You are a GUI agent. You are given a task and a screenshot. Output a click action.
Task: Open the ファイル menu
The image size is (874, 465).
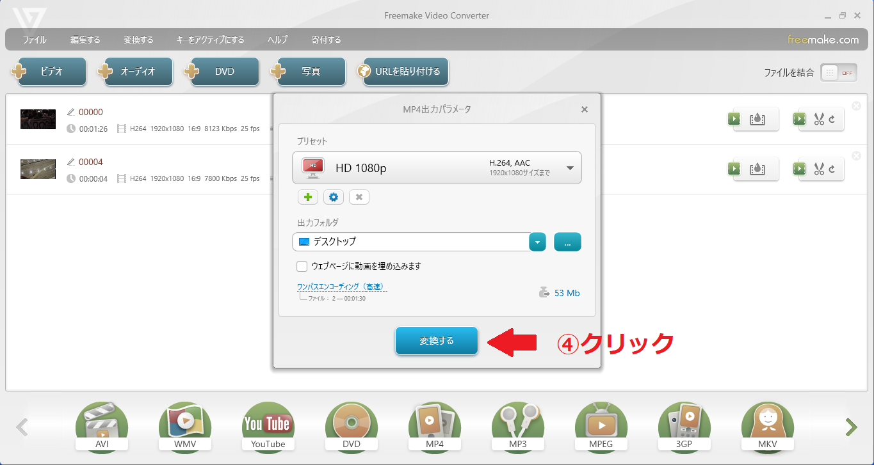35,40
